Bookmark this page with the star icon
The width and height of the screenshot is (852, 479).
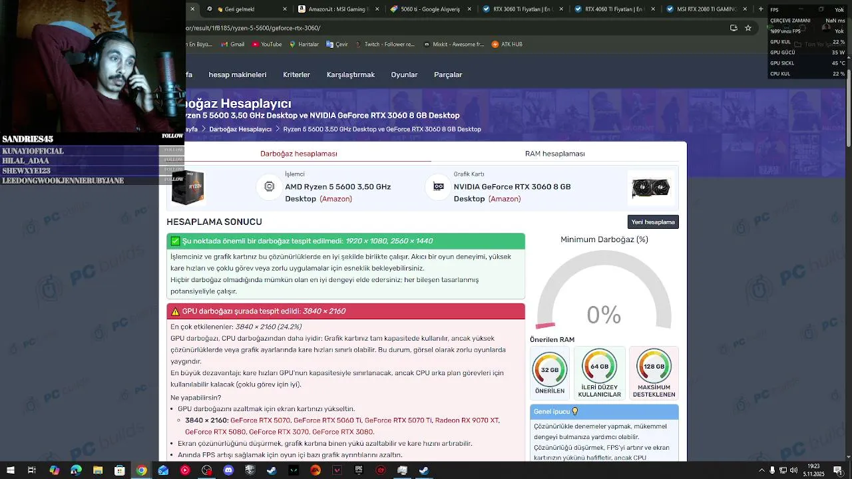[748, 28]
